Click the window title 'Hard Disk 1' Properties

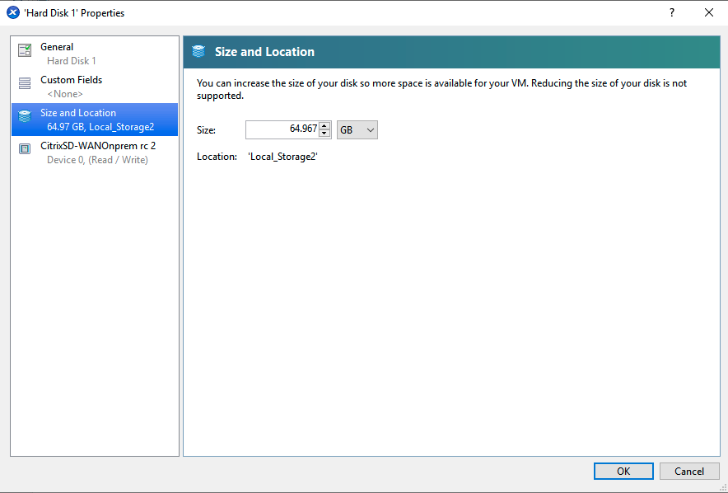coord(74,13)
